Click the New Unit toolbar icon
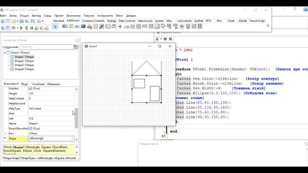 pyautogui.click(x=3, y=21)
